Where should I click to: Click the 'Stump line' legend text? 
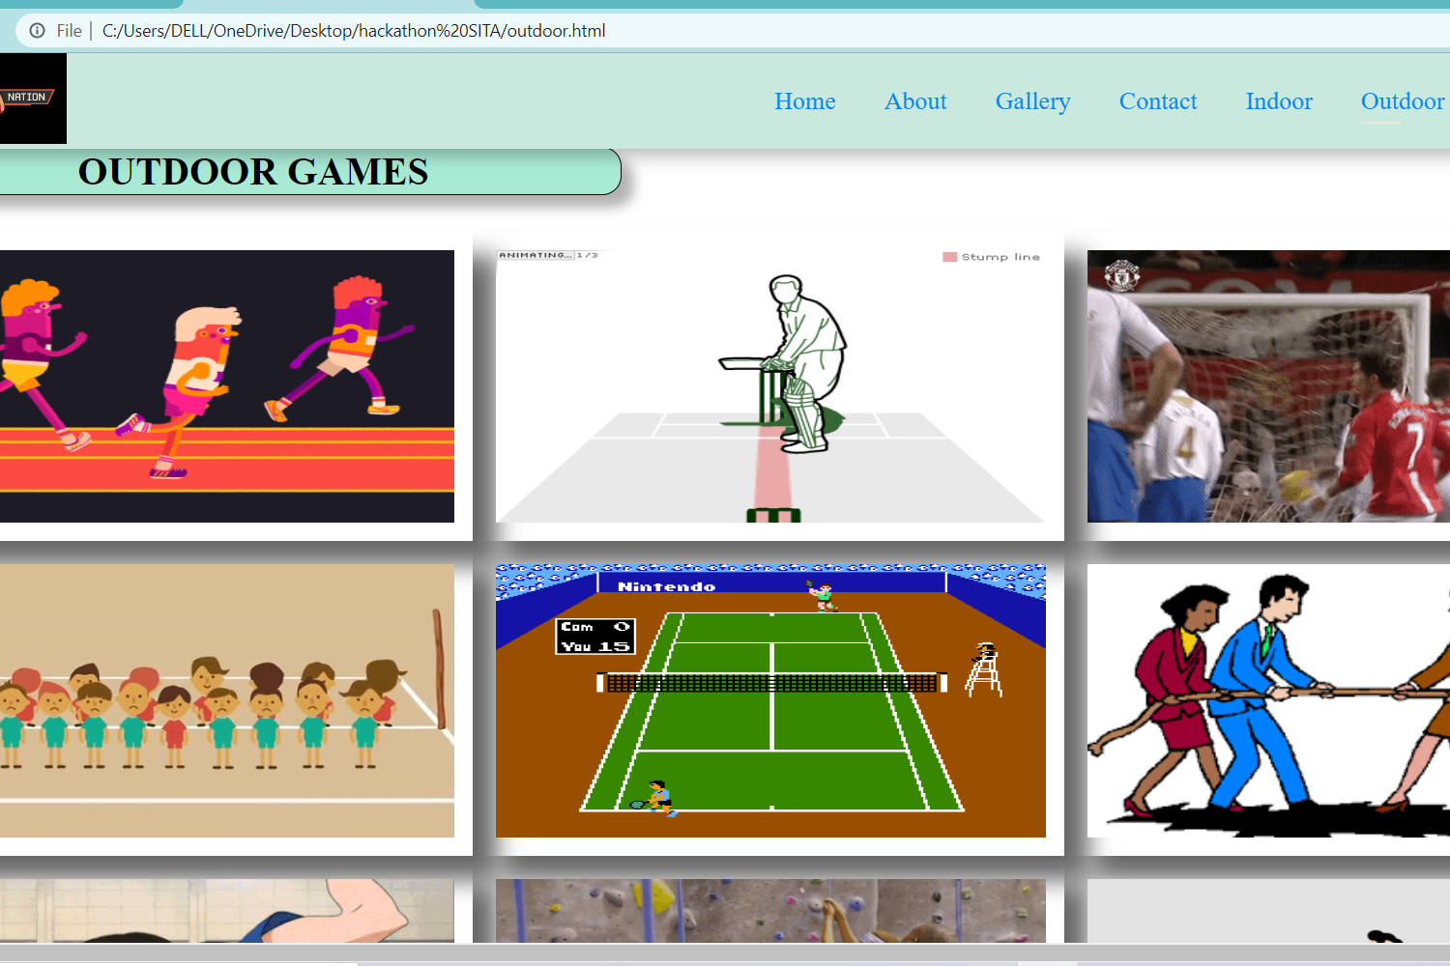pyautogui.click(x=1000, y=257)
